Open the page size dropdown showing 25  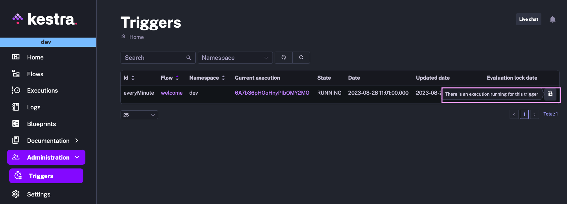pos(139,115)
